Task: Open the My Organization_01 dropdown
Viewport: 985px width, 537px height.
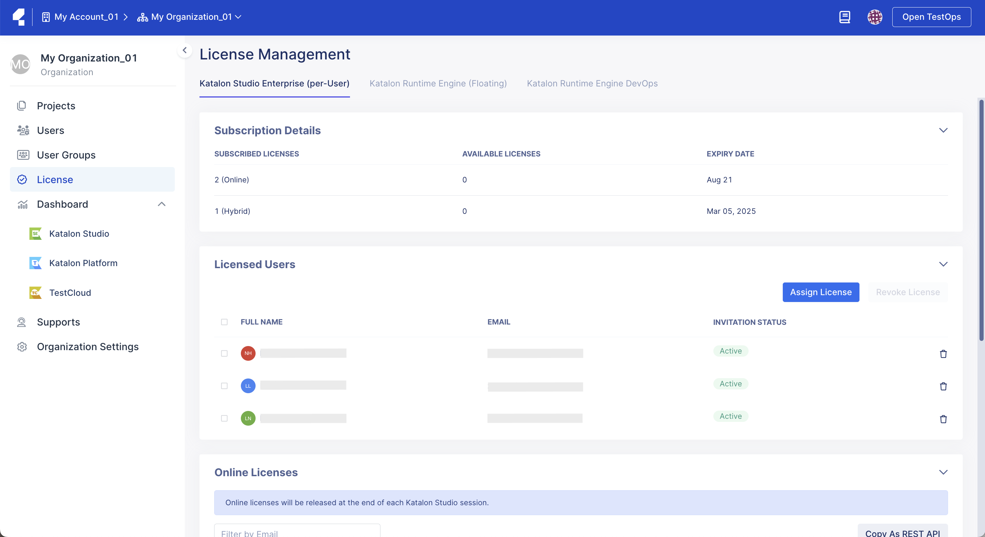Action: point(238,17)
